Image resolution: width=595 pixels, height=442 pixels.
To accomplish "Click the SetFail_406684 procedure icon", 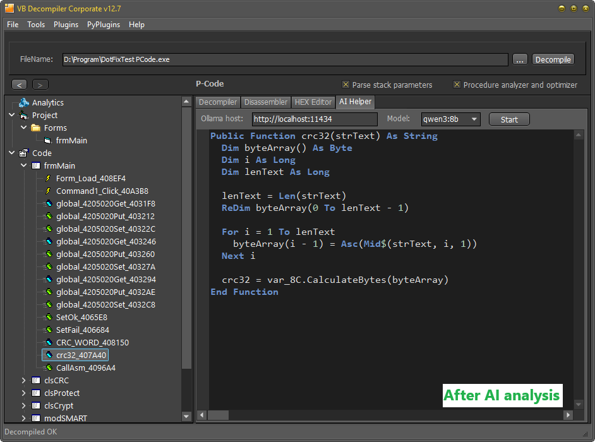I will [x=48, y=330].
